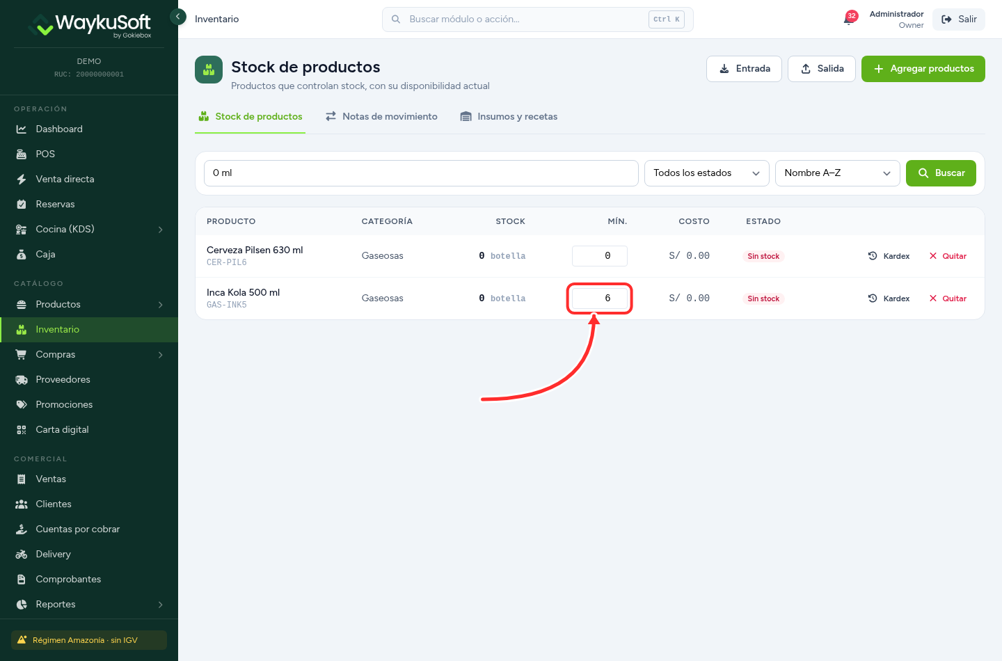Expand the Productos submenu chevron

click(161, 304)
